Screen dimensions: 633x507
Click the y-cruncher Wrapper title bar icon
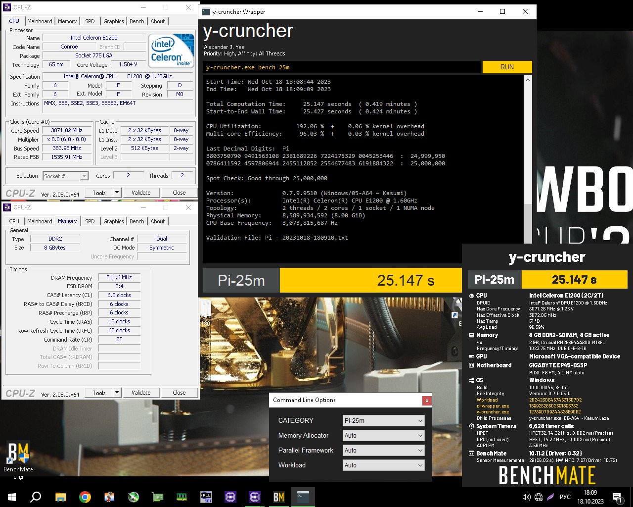[206, 11]
